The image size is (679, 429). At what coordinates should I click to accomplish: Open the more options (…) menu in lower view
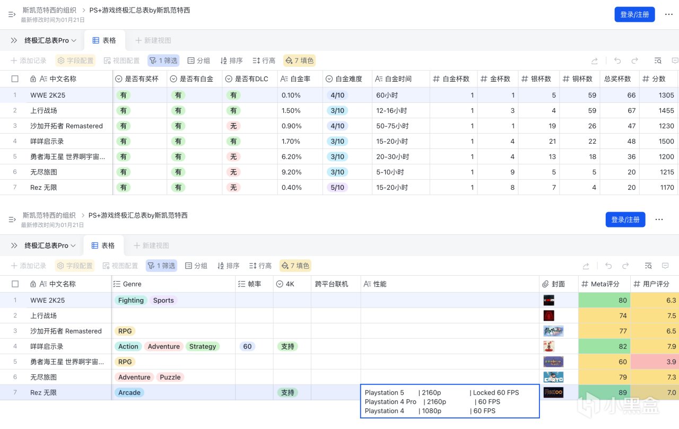[x=659, y=220]
